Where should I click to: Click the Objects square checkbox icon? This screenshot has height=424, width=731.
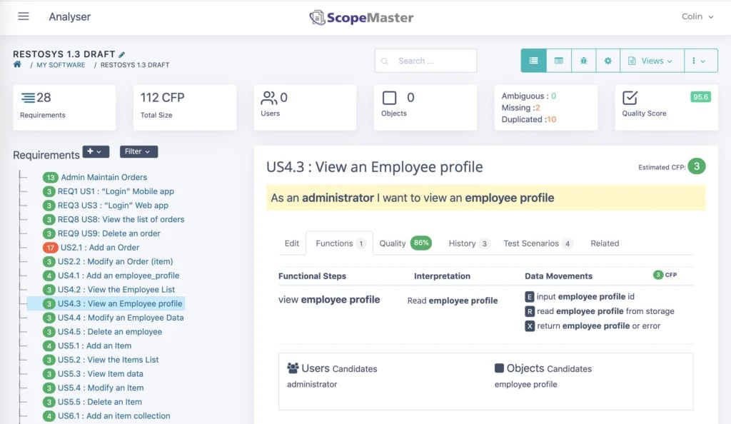pyautogui.click(x=389, y=98)
